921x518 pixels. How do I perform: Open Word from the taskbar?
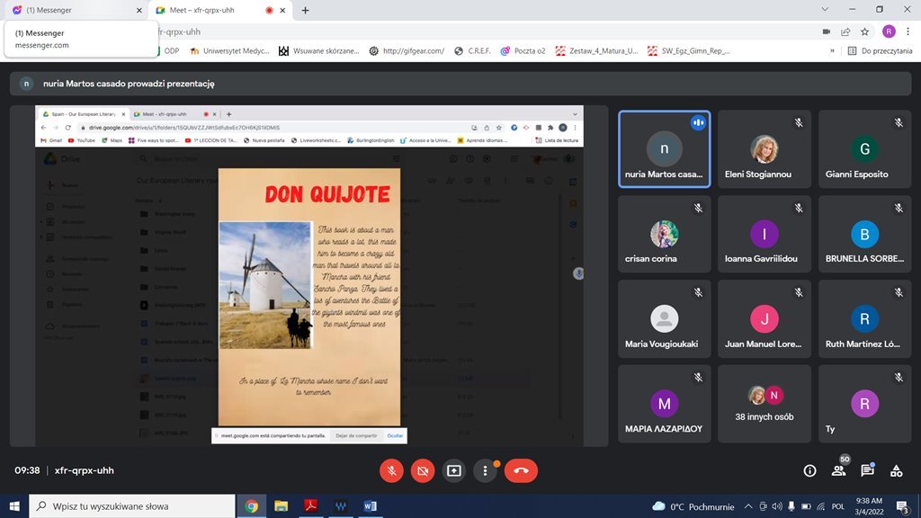(370, 505)
